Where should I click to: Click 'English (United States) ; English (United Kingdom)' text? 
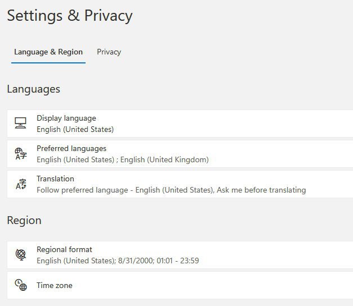coord(123,159)
